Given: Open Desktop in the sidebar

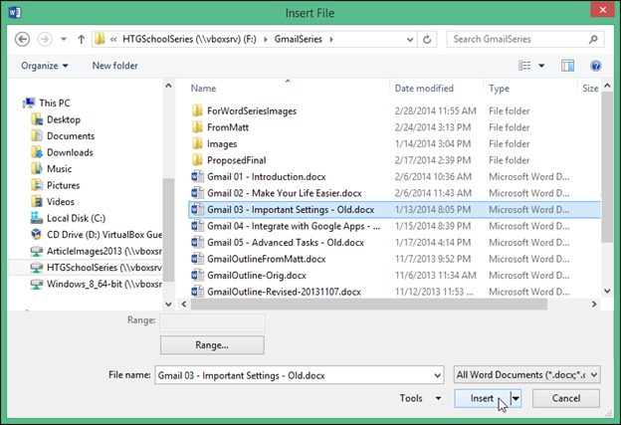Looking at the screenshot, I should 56,119.
